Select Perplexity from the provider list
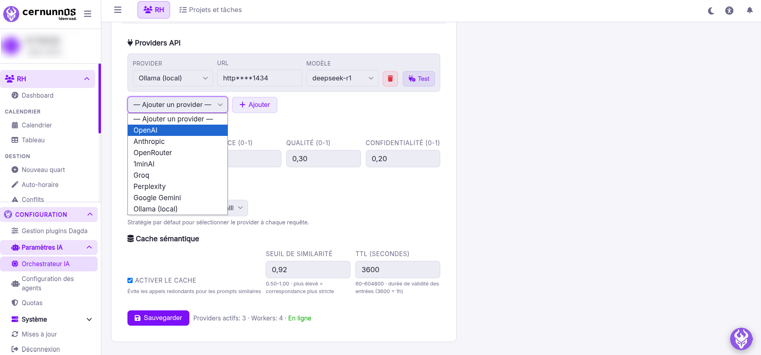The width and height of the screenshot is (761, 355). coord(178,187)
